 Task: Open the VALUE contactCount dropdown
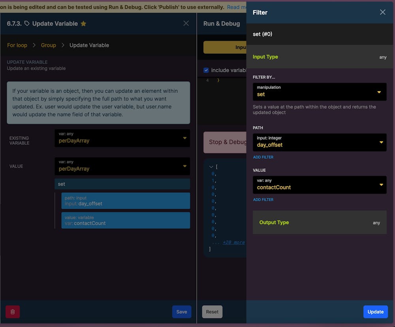point(320,185)
